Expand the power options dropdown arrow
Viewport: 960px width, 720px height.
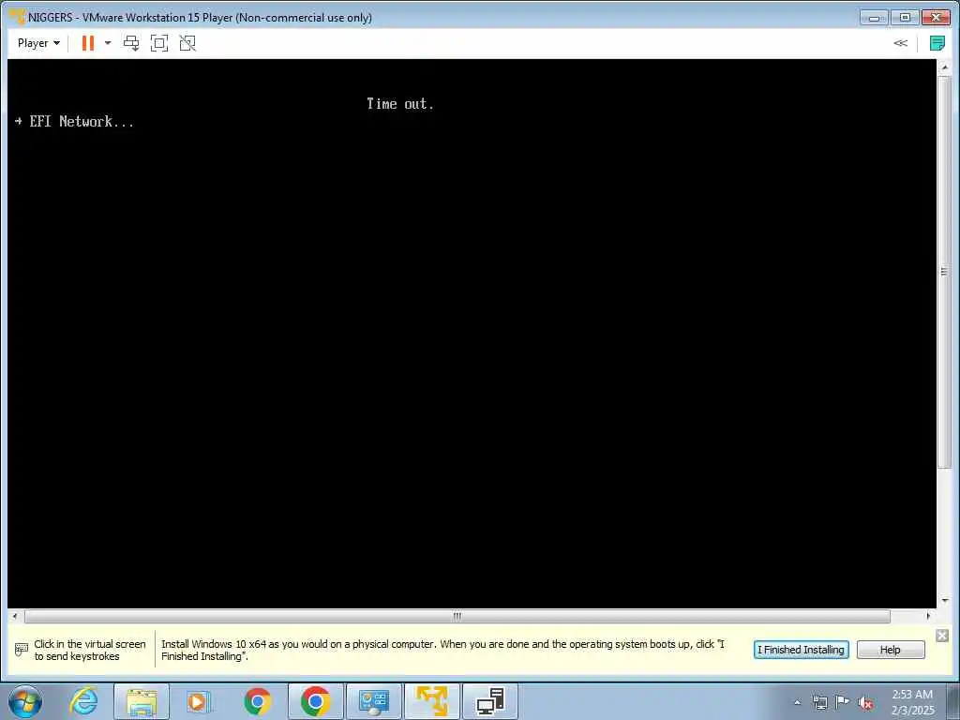108,43
